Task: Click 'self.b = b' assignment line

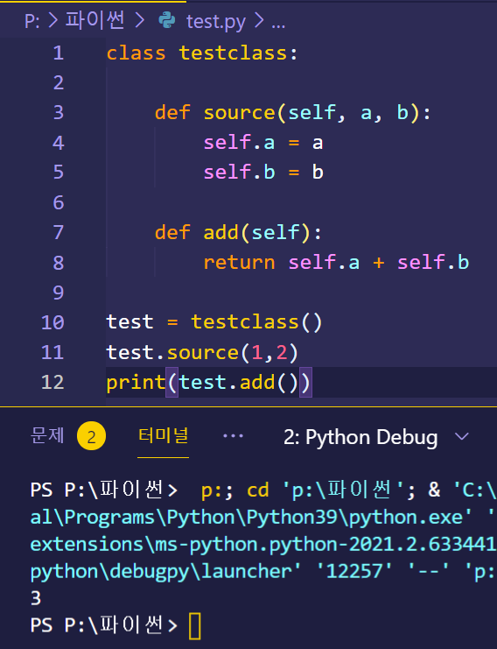Action: click(263, 173)
